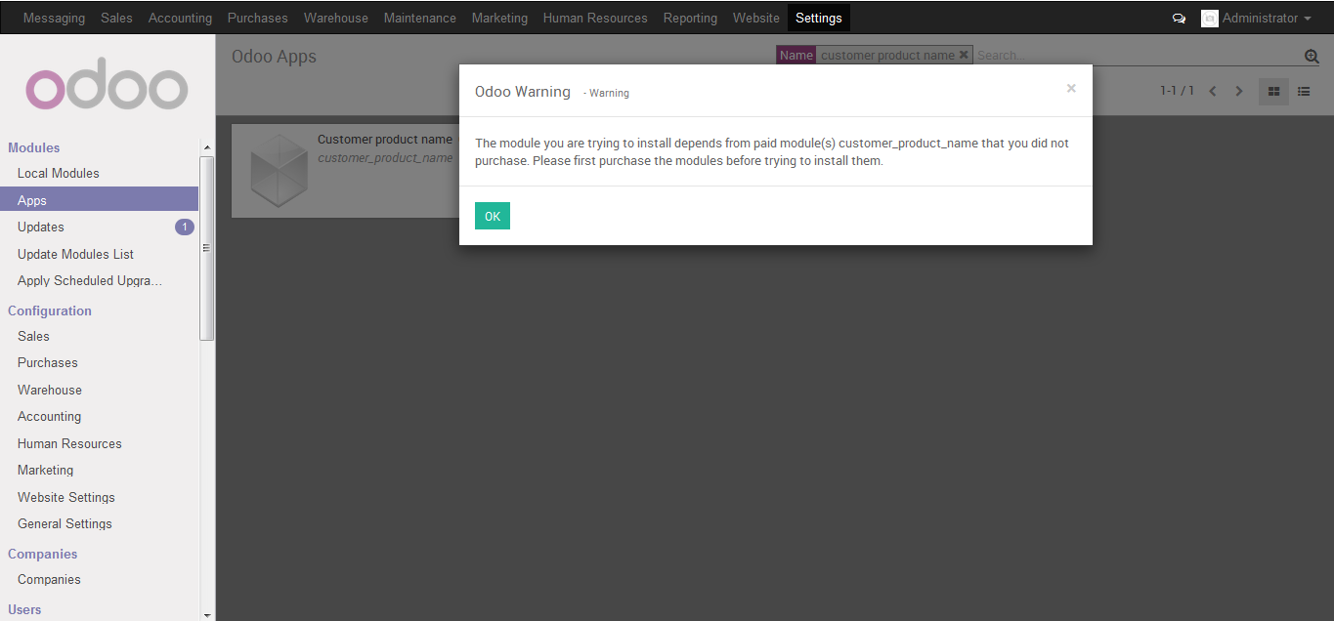Open the Reporting menu
Viewport: 1334px width, 621px height.
690,18
